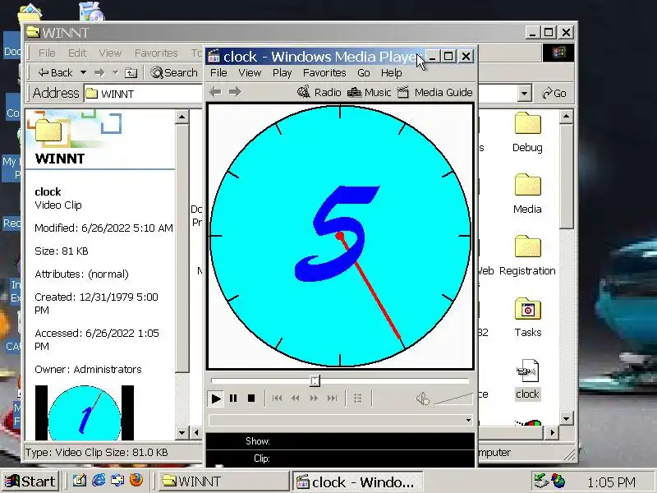Viewport: 657px width, 493px height.
Task: Open Music in Media Player toolbar
Action: (x=369, y=92)
